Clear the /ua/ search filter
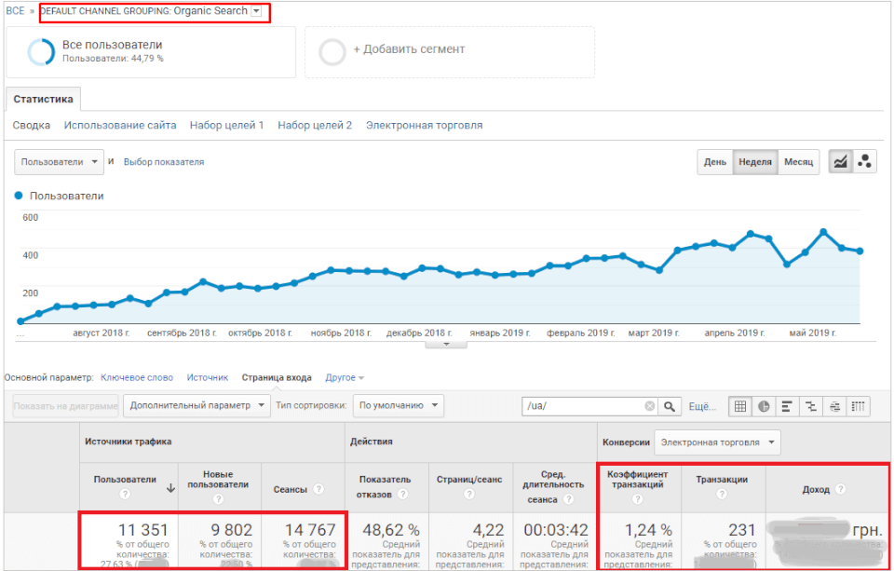894x571 pixels. tap(649, 406)
